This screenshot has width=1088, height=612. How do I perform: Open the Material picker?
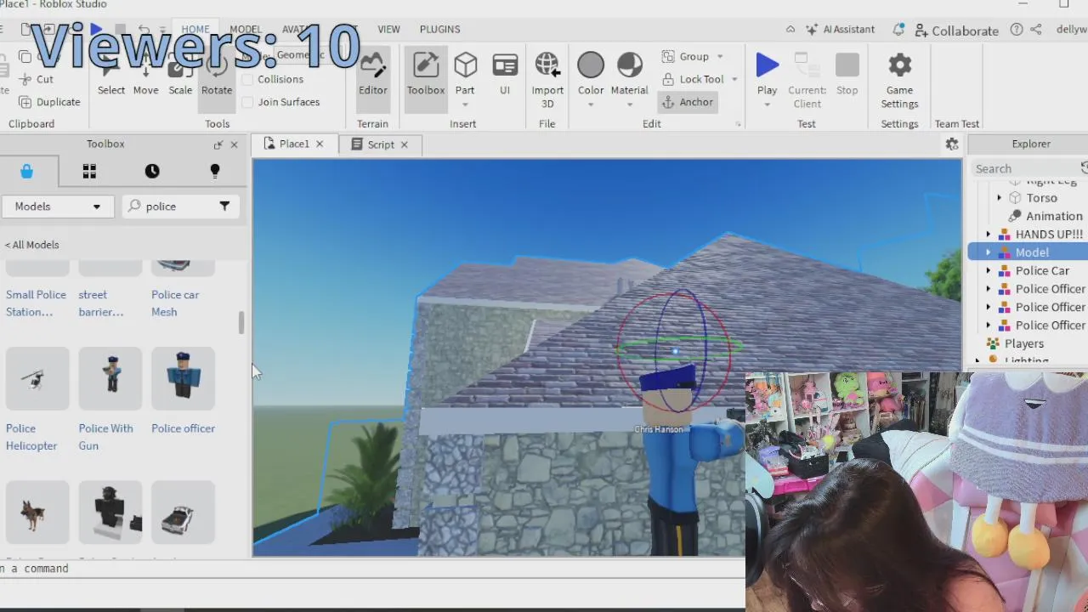coord(630,66)
